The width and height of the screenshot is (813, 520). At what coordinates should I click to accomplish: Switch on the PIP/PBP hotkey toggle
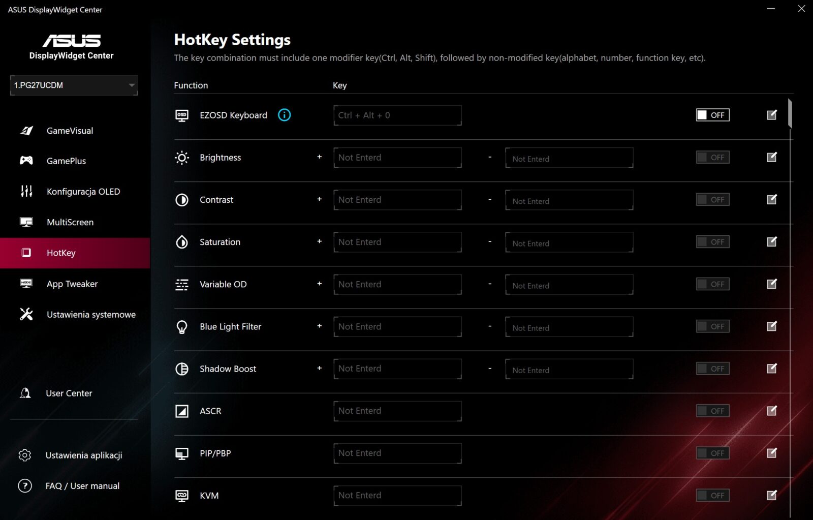pyautogui.click(x=712, y=452)
